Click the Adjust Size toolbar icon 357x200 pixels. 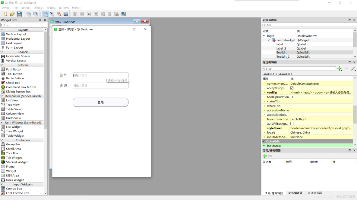[x=123, y=14]
